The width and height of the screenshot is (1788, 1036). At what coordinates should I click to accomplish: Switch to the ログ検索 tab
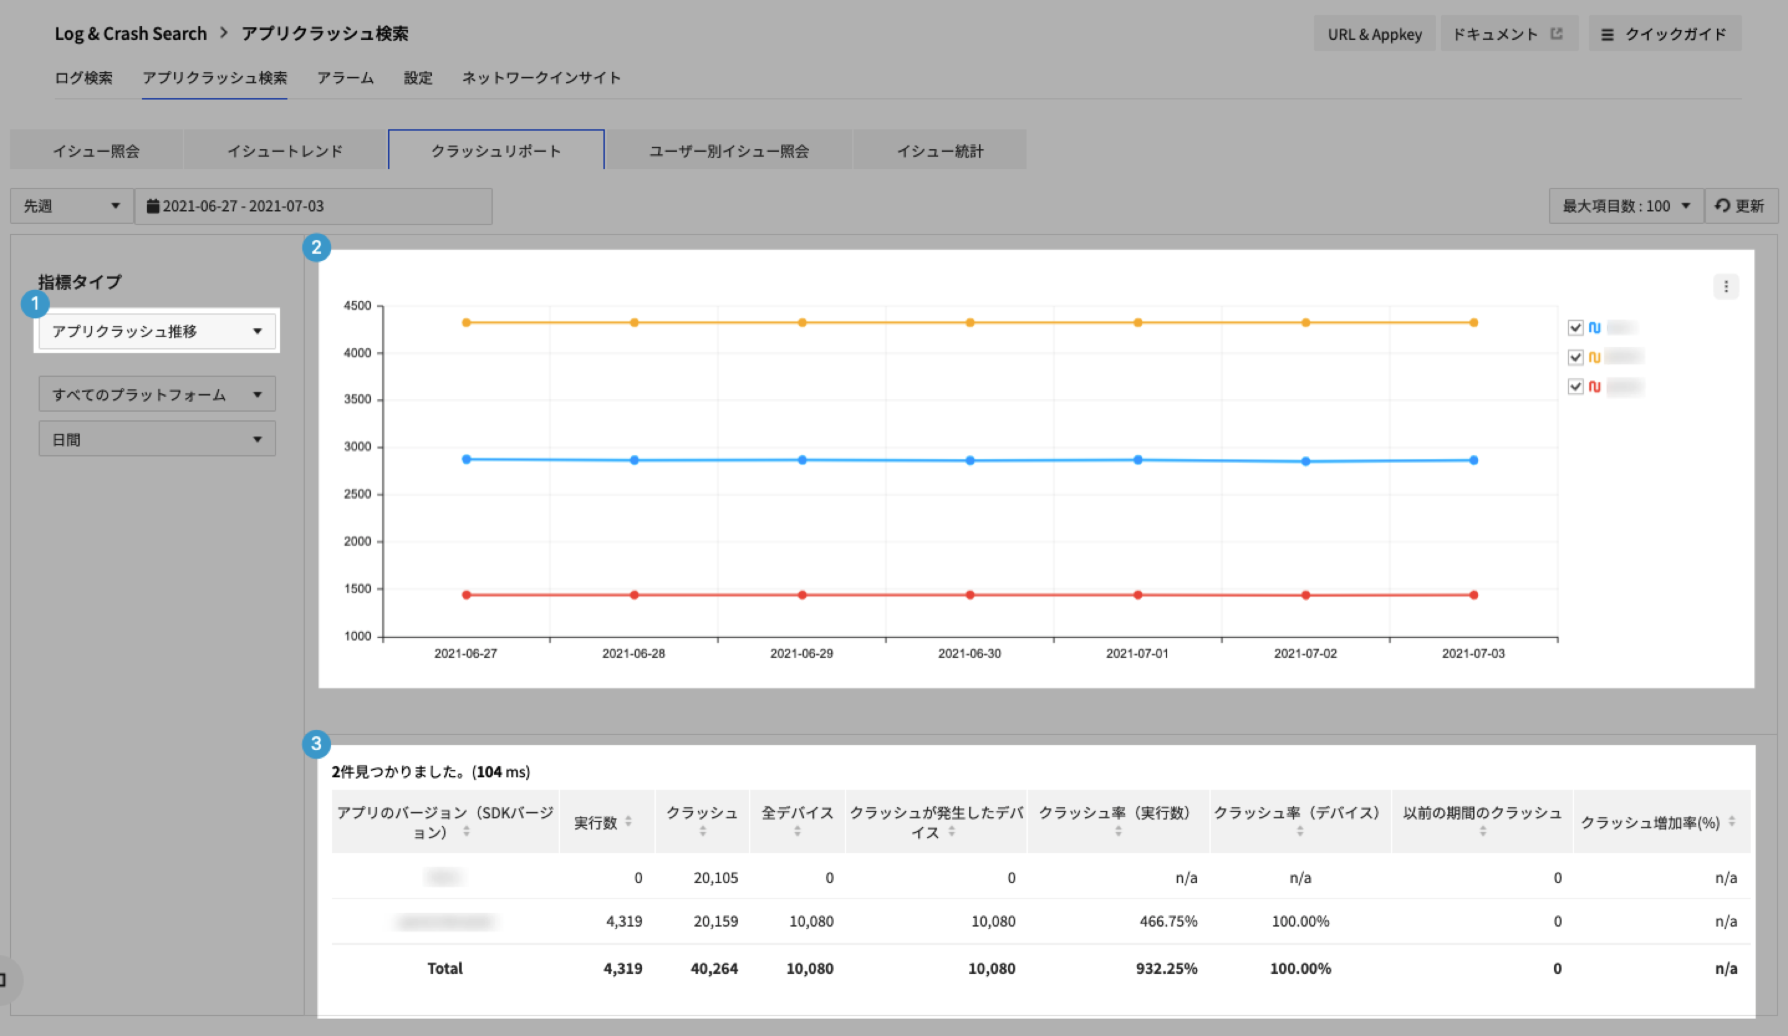[x=84, y=77]
